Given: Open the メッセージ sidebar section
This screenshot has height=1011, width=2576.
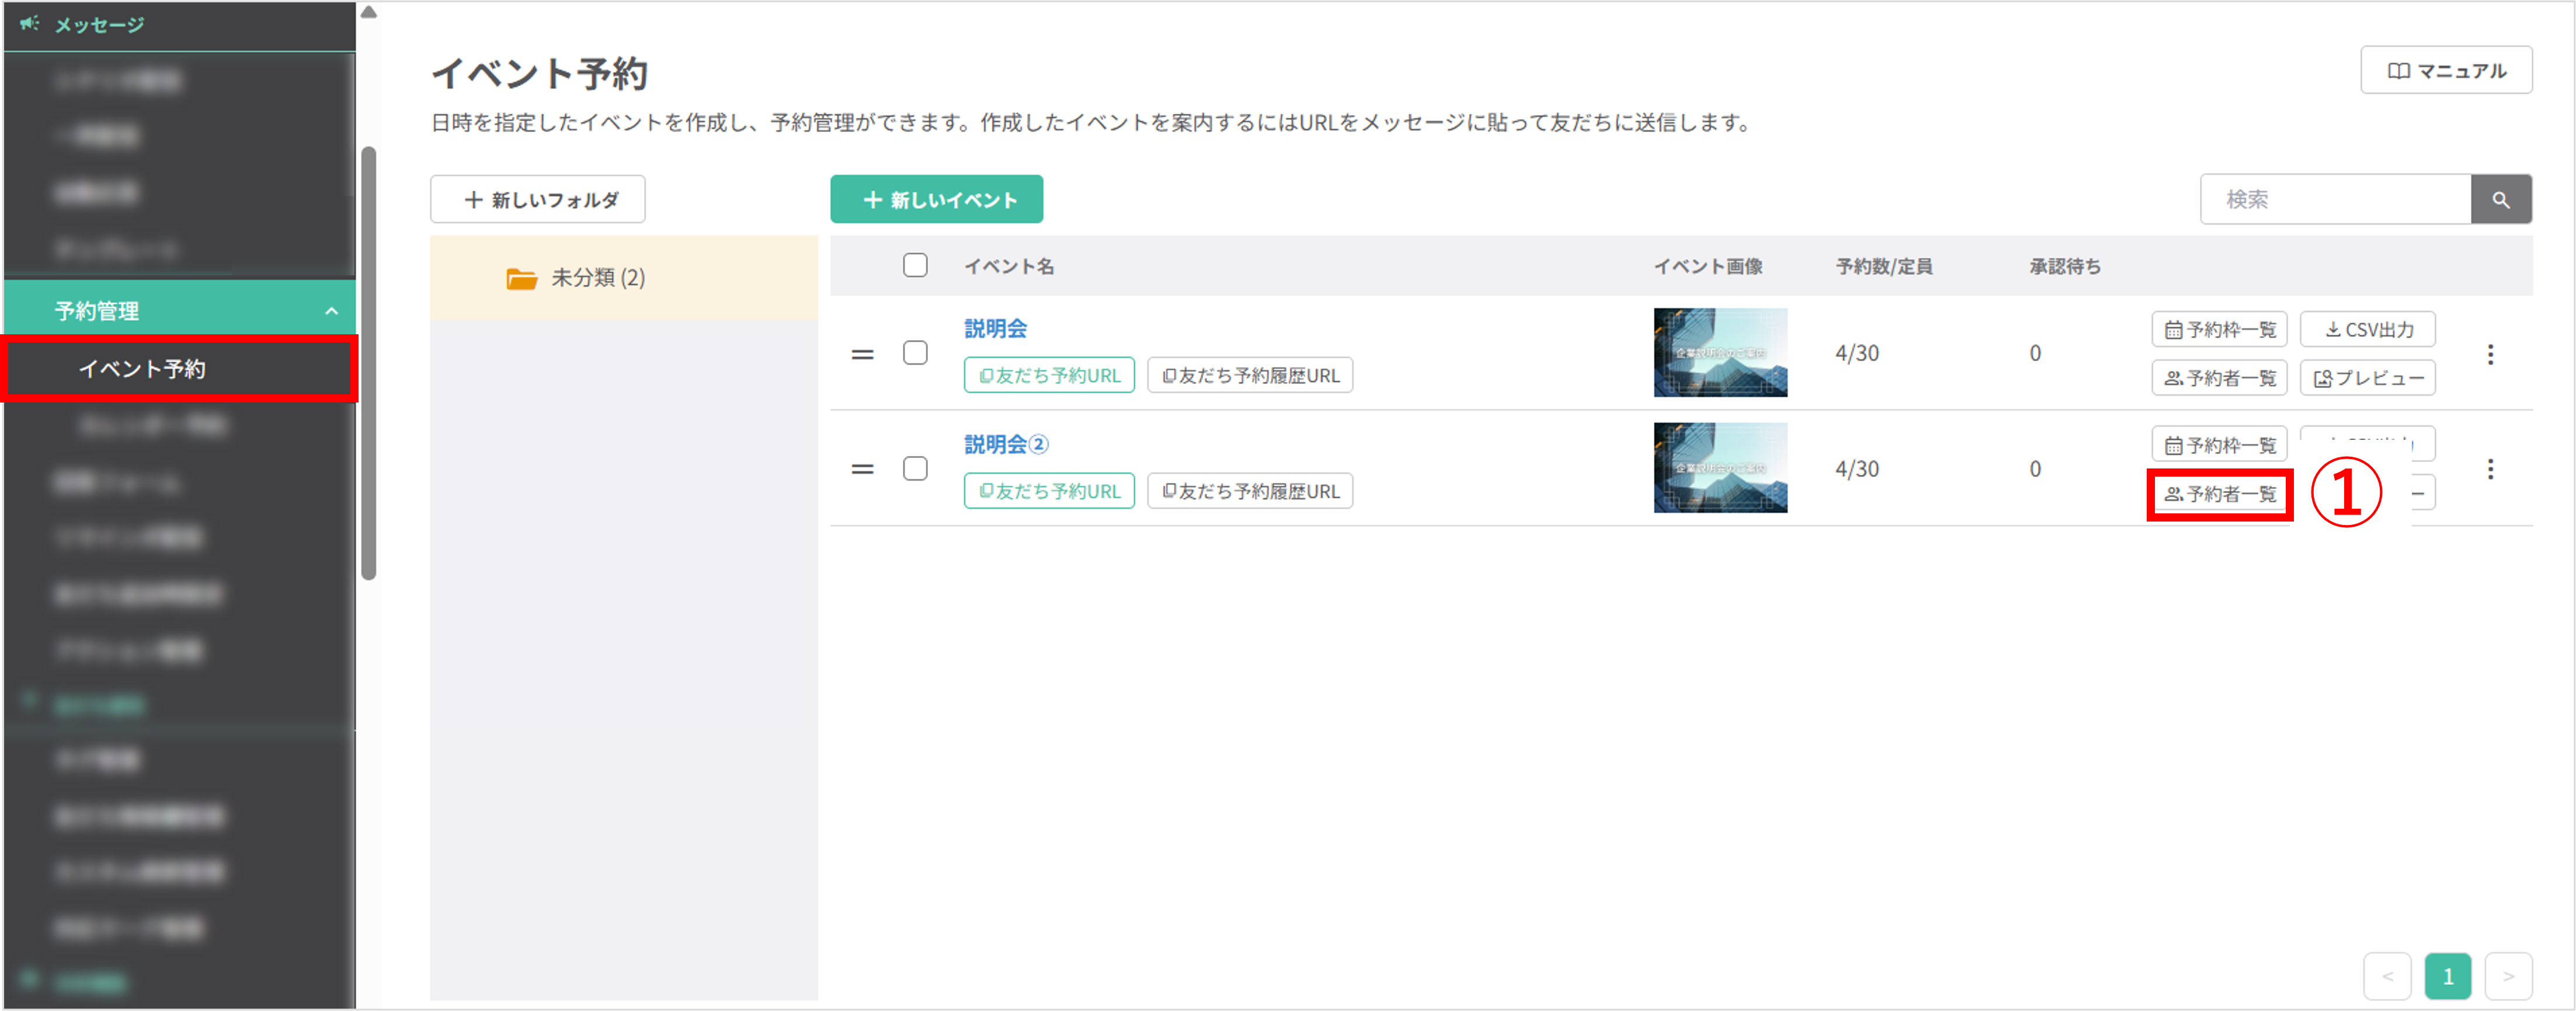Looking at the screenshot, I should pos(180,25).
